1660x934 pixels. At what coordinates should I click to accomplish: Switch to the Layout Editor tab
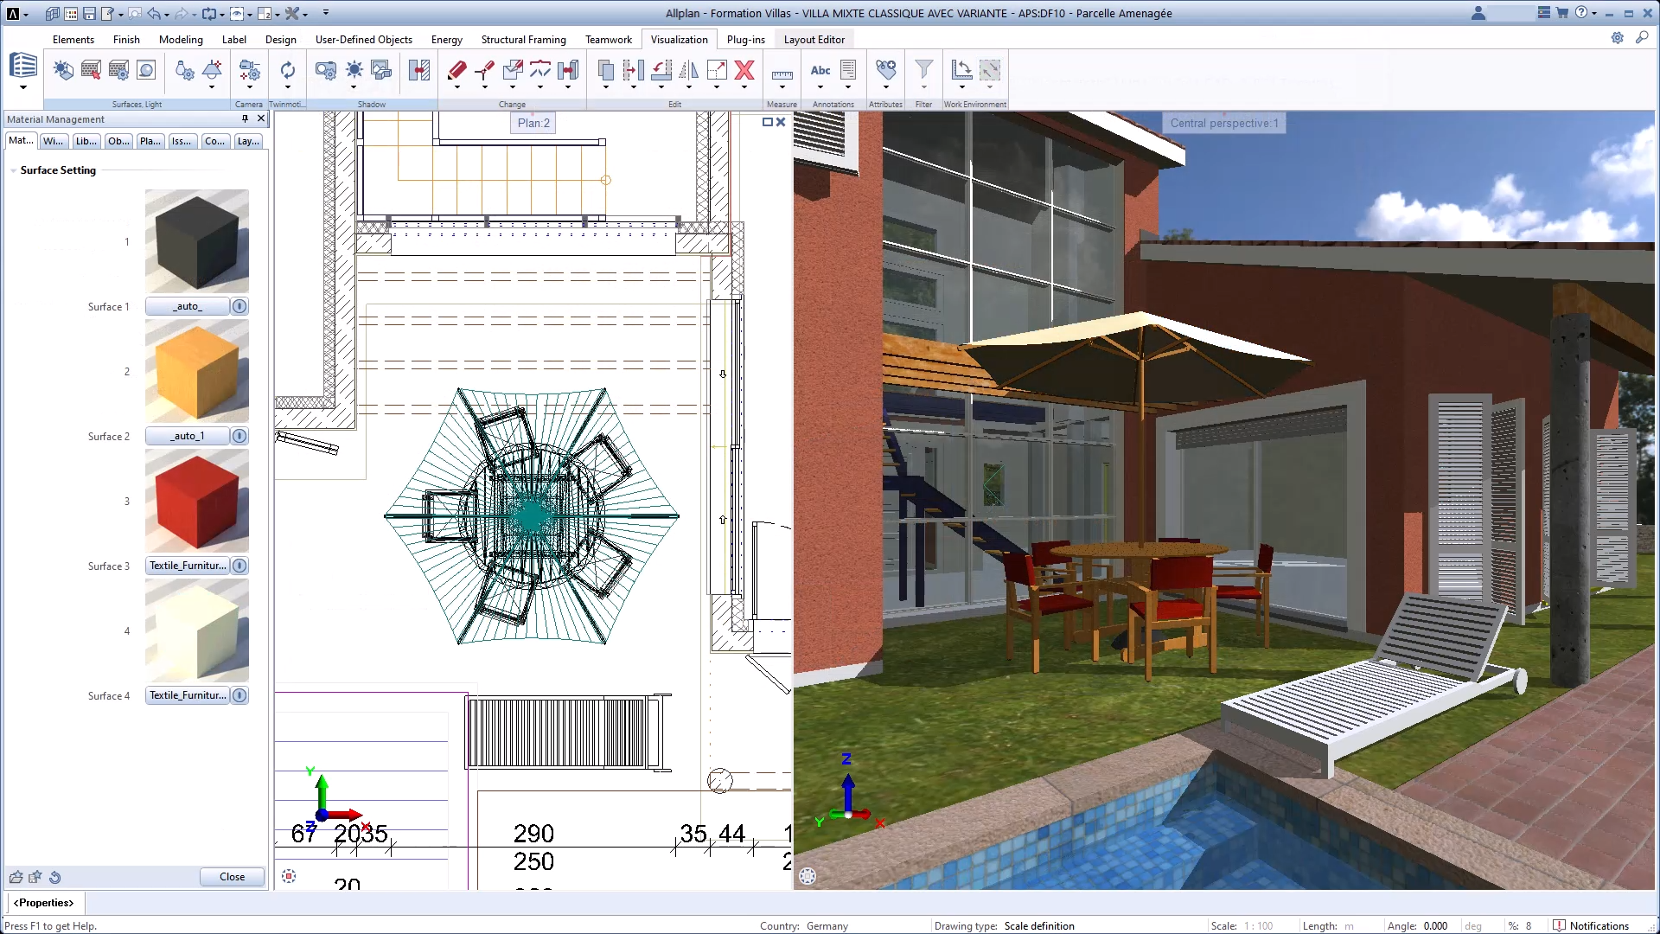[814, 40]
